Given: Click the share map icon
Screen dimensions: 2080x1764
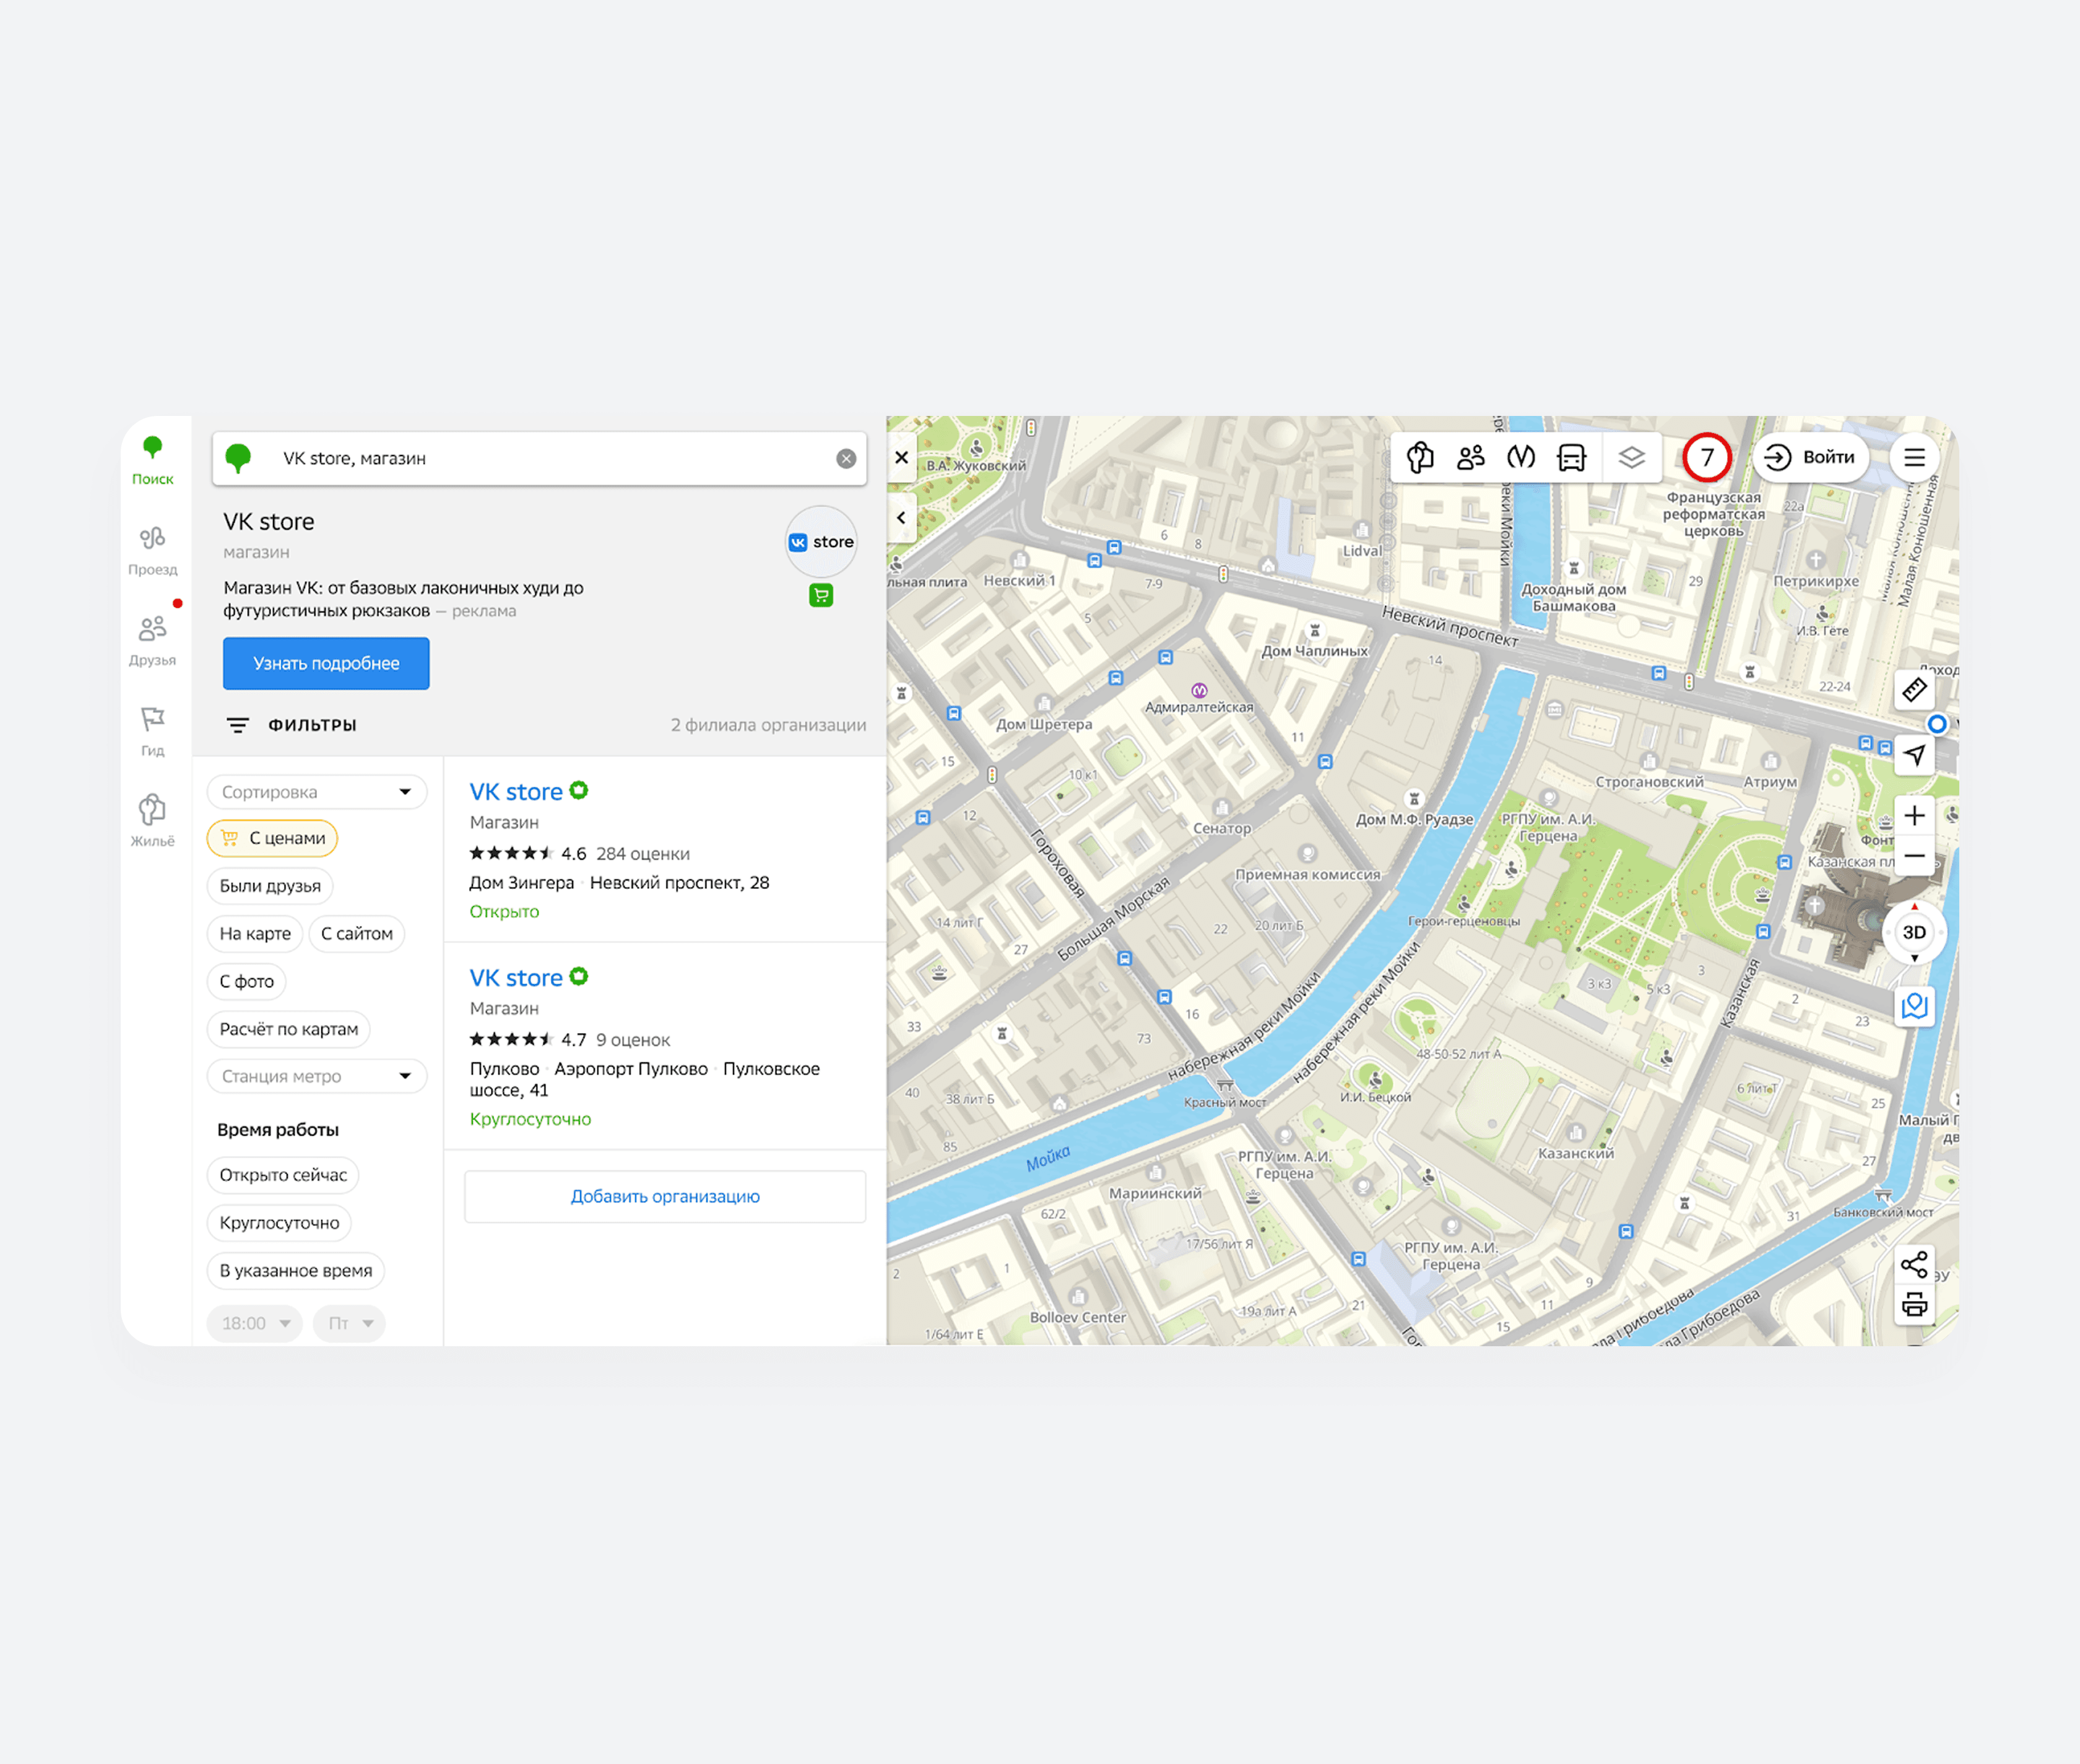Looking at the screenshot, I should point(1913,1264).
